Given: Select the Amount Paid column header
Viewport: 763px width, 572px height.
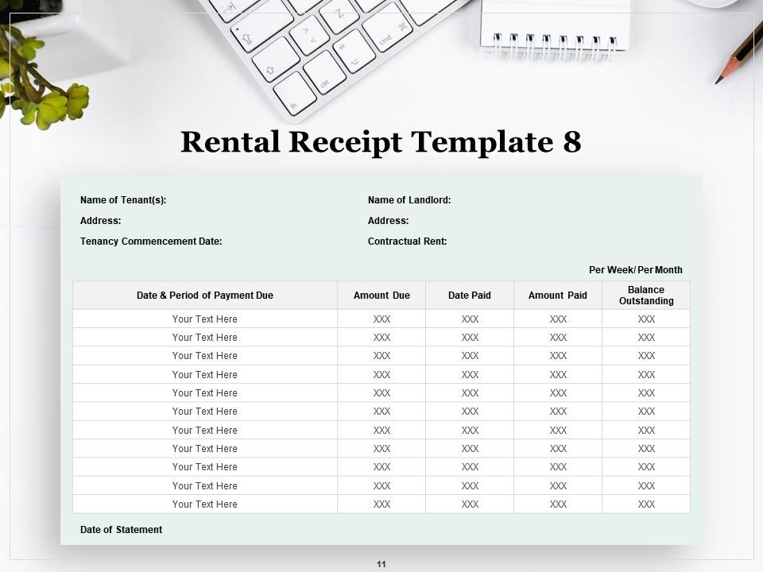Looking at the screenshot, I should coord(557,295).
